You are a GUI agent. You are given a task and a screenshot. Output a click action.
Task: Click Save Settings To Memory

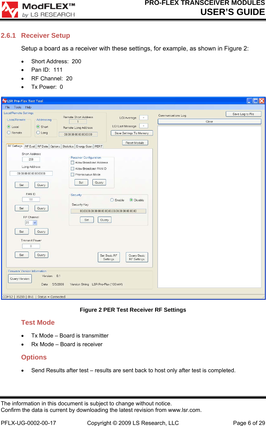click(x=132, y=133)
